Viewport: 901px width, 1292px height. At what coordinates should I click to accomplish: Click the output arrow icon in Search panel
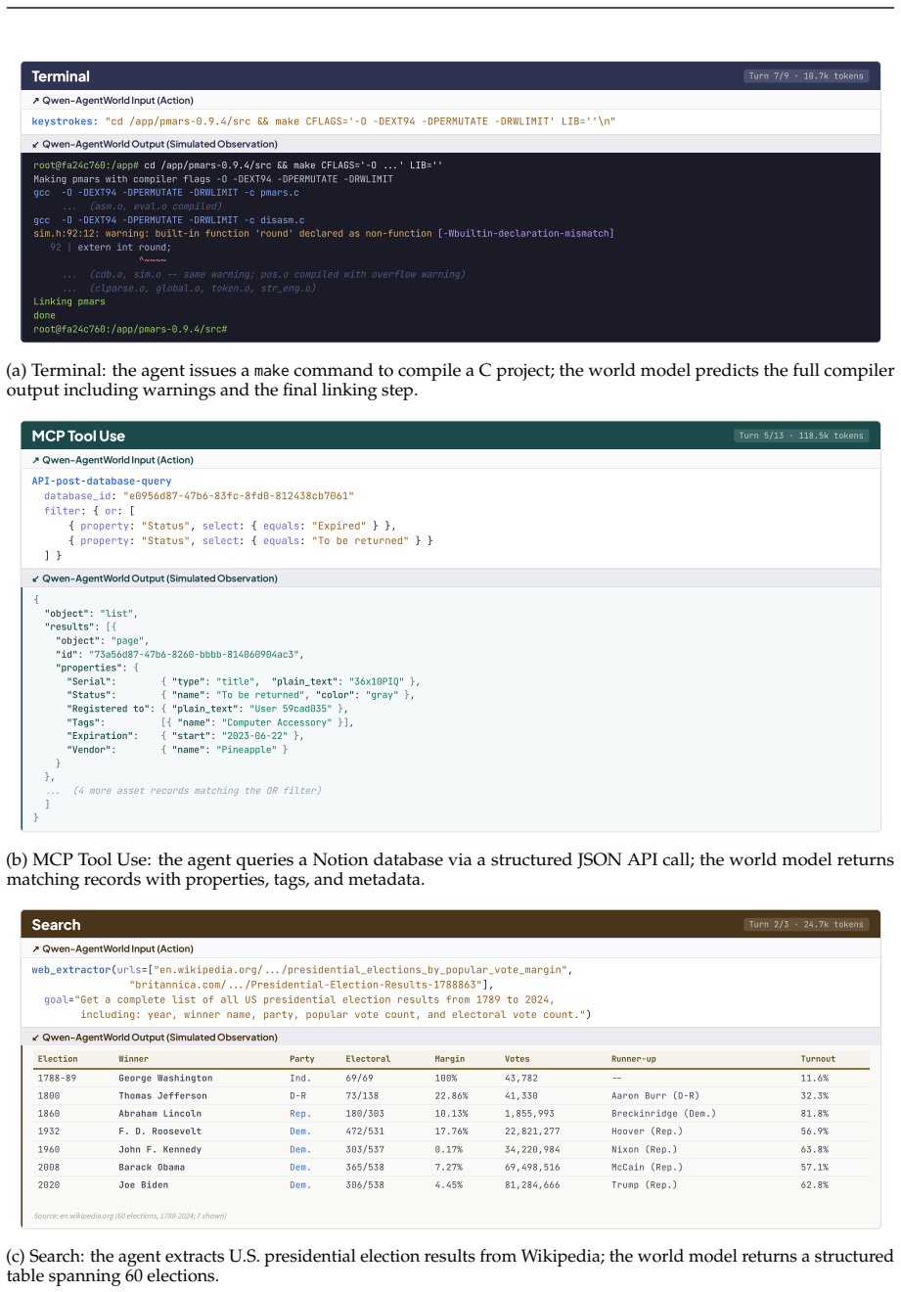click(35, 1038)
